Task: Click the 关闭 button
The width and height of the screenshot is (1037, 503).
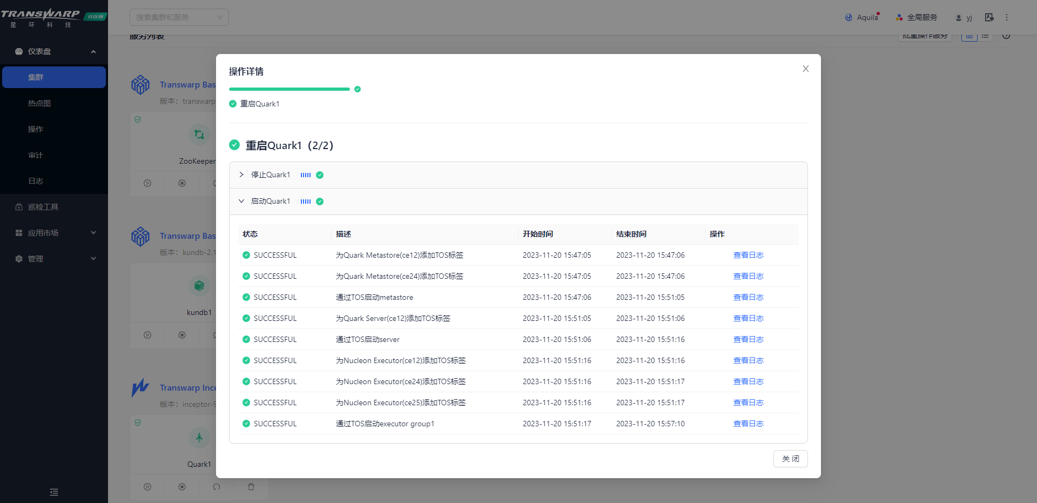Action: pos(790,459)
